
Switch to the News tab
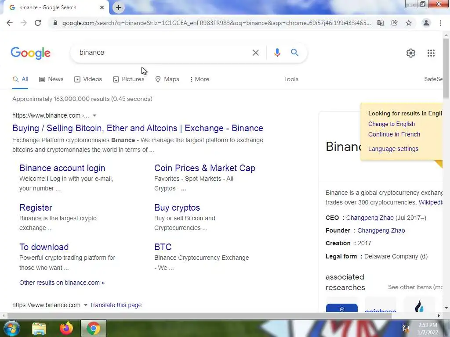click(51, 79)
